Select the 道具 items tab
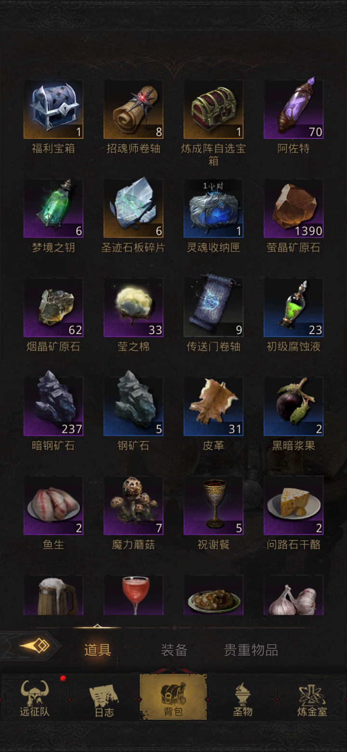 click(x=98, y=650)
